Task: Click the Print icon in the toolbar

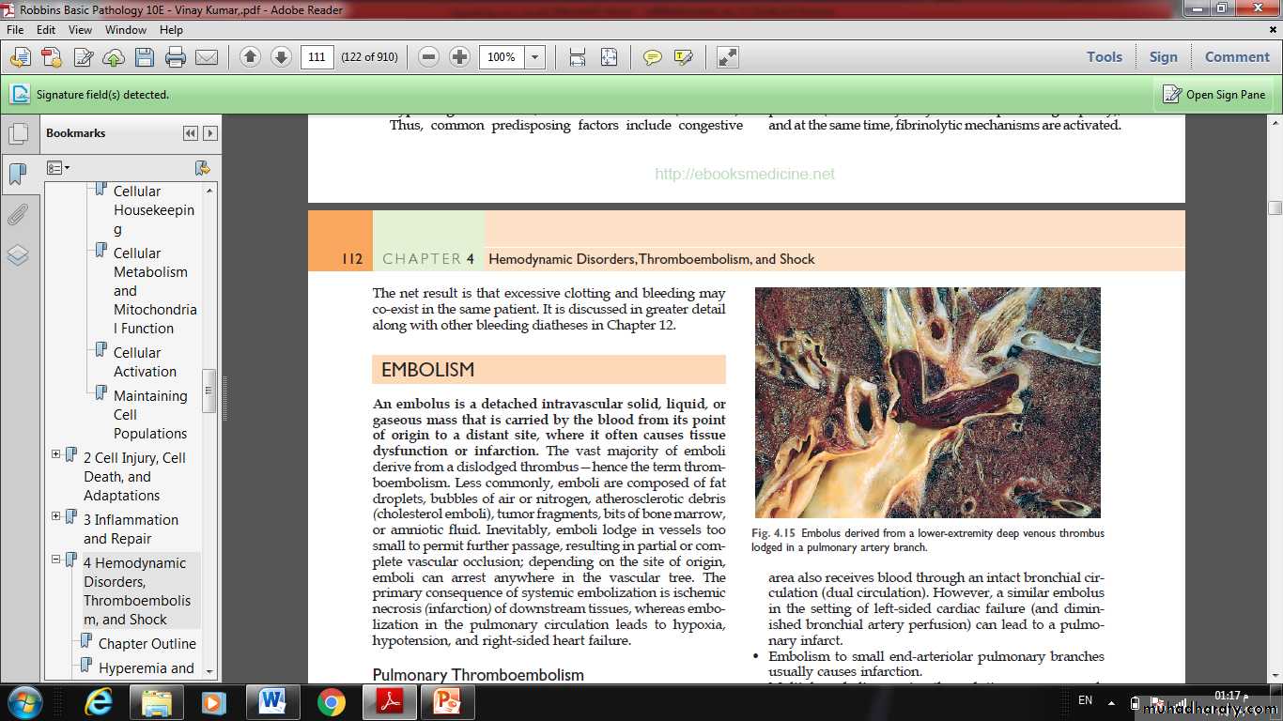Action: coord(176,57)
